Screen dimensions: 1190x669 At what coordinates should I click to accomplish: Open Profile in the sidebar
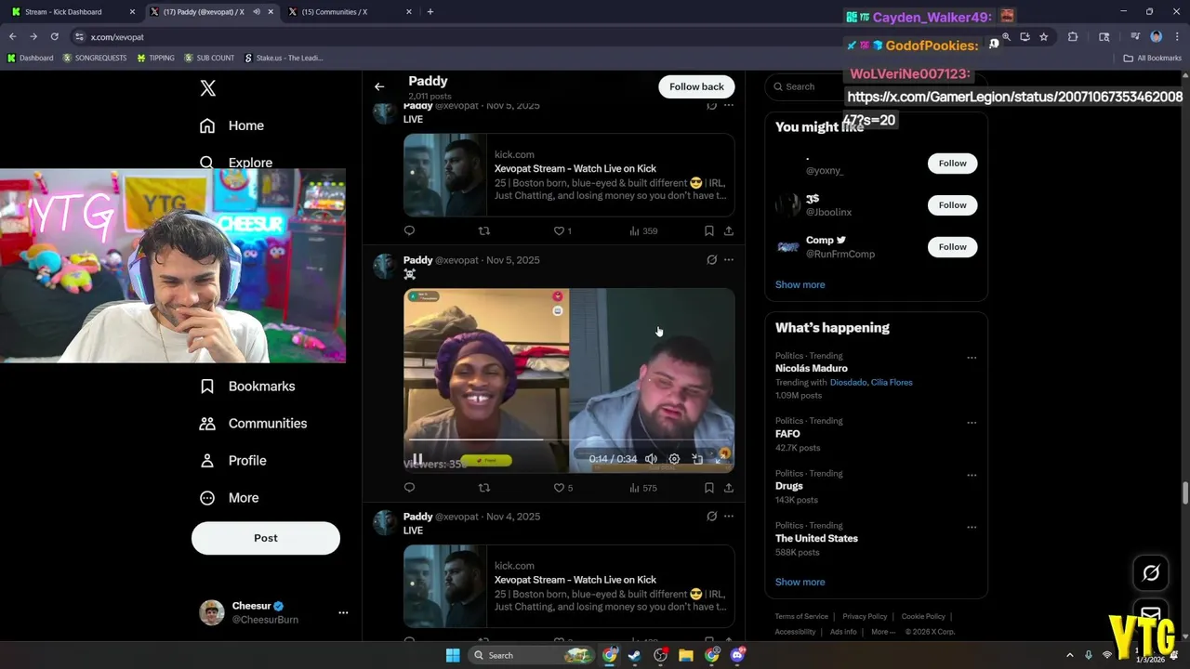pyautogui.click(x=234, y=461)
